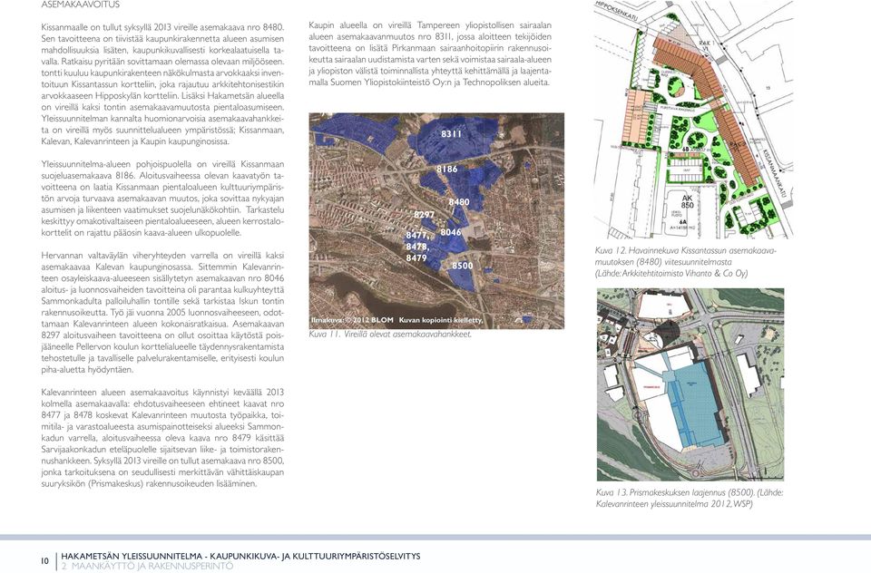Open the Kissantassu site plan illustration

click(693, 120)
